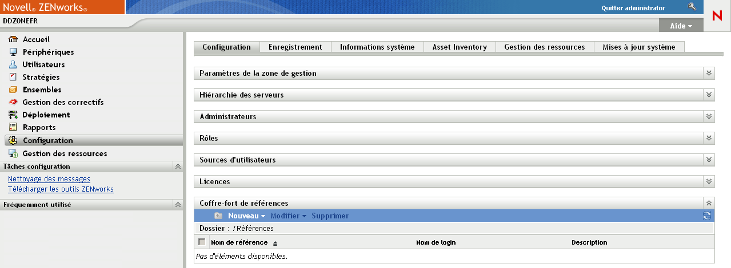Expand the Hiérarchie des serveurs section
The image size is (731, 268).
709,95
